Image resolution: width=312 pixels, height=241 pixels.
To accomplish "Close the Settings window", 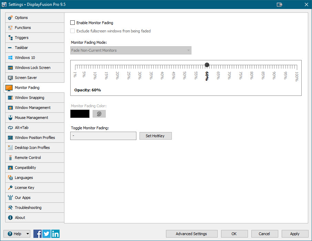I will pos(306,4).
